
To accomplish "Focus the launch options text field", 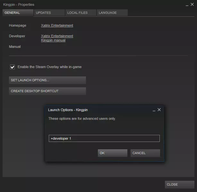I will point(104,138).
